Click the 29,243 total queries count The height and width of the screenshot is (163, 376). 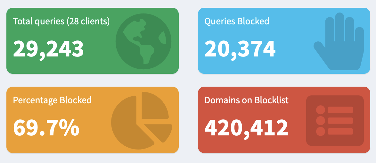[x=48, y=48]
